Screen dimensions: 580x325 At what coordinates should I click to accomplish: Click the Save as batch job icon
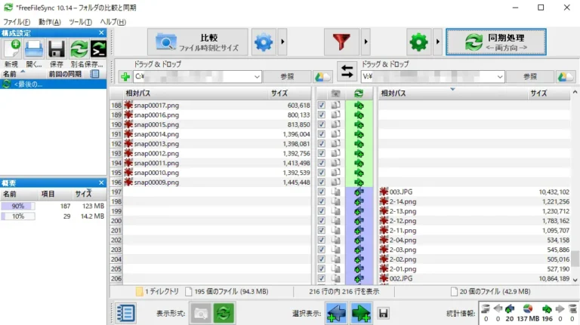pyautogui.click(x=99, y=49)
